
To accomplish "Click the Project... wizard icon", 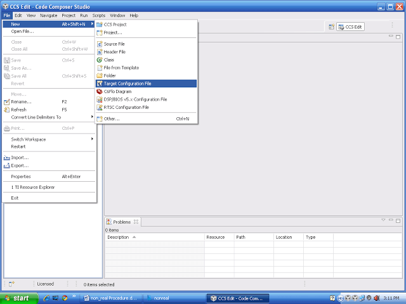I will 100,32.
